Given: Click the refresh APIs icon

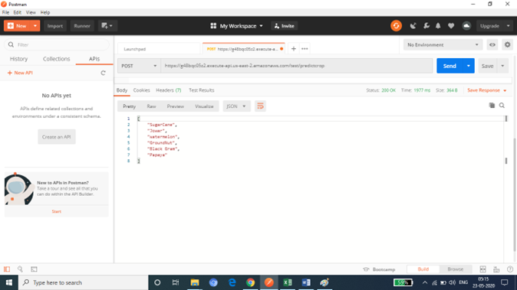Looking at the screenshot, I should point(104,73).
